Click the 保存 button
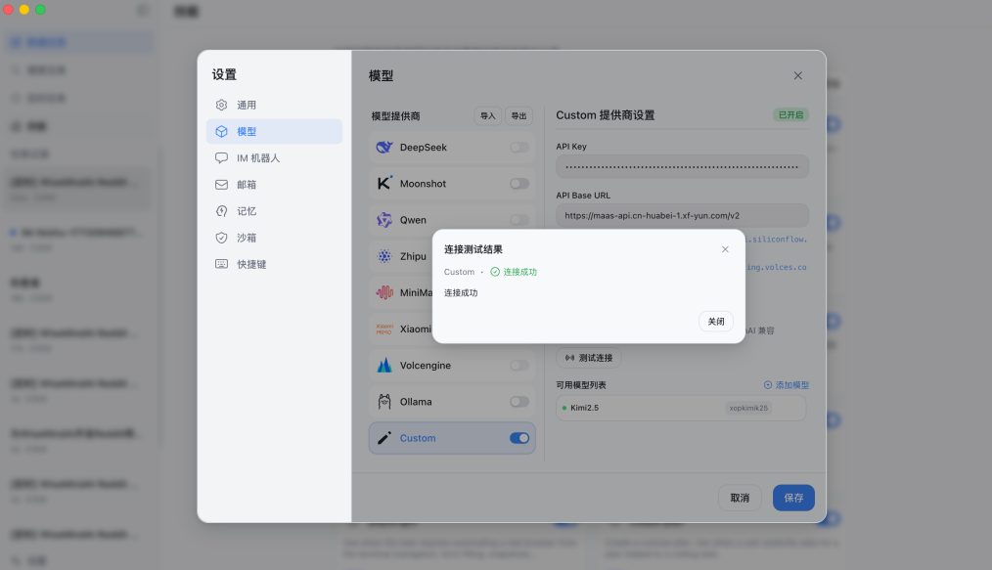The height and width of the screenshot is (570, 992). (x=793, y=498)
